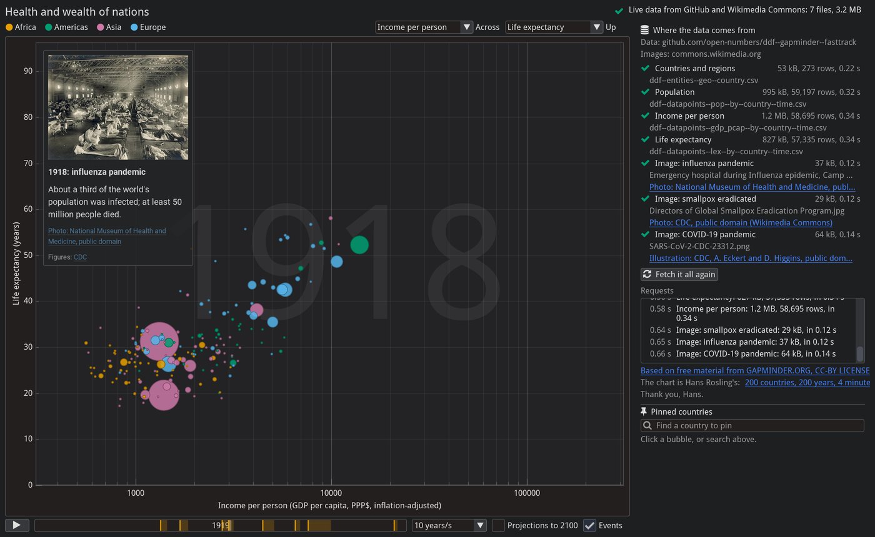Click the check icon next to Population
875x537 pixels.
click(645, 92)
